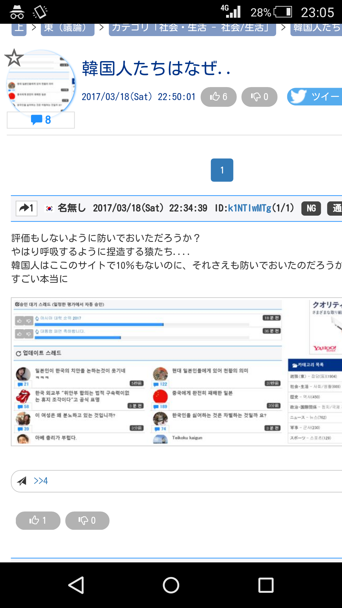Open poster ID k1NTIwMTg link
Image resolution: width=342 pixels, height=608 pixels.
click(x=250, y=208)
